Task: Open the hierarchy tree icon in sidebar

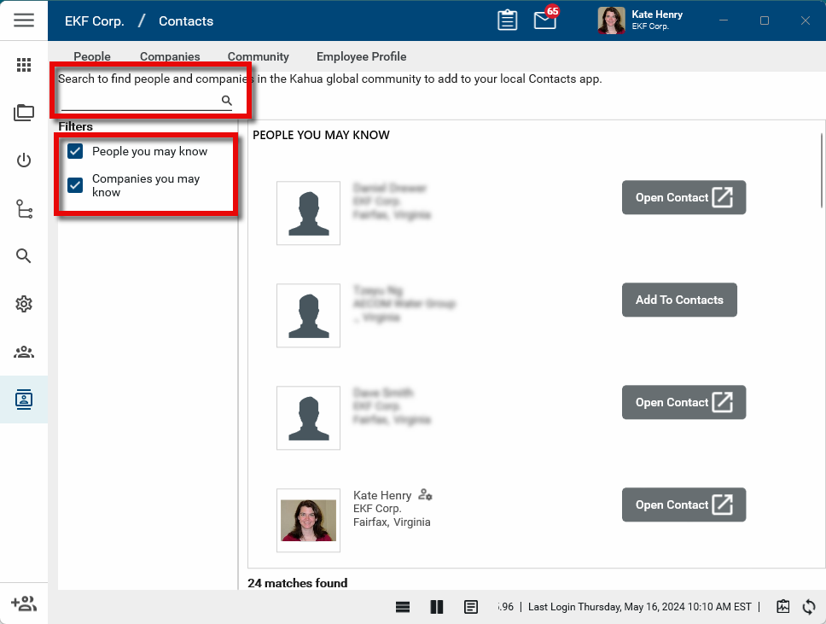Action: pyautogui.click(x=24, y=209)
